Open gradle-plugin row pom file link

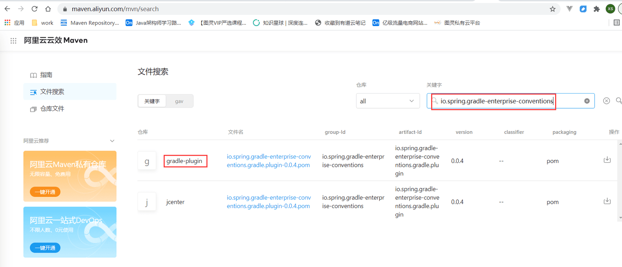click(269, 161)
